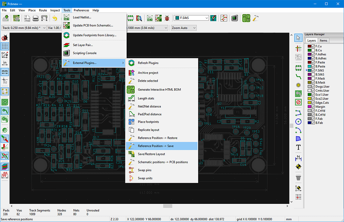Open the Track width dropdown
The image size is (344, 222).
coord(23,28)
